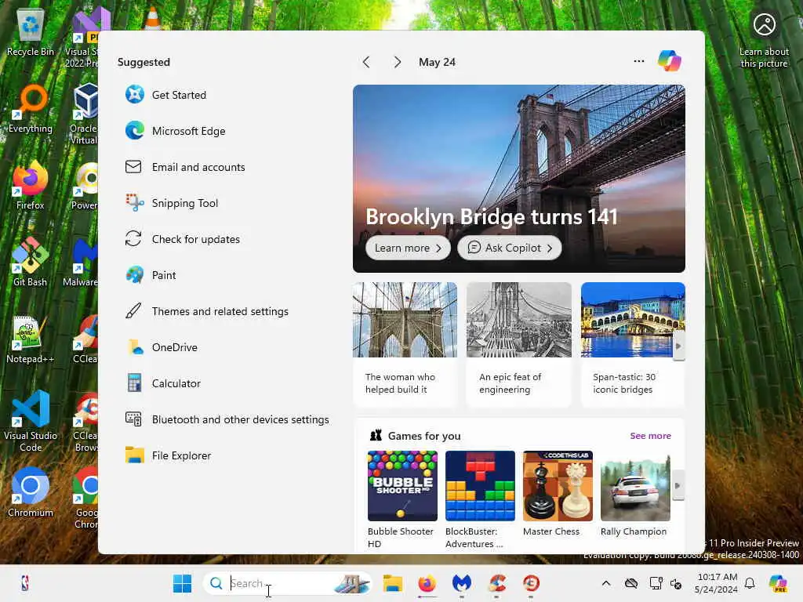Screen dimensions: 803x602
Task: Open CCleaner on the taskbar
Action: pos(496,583)
